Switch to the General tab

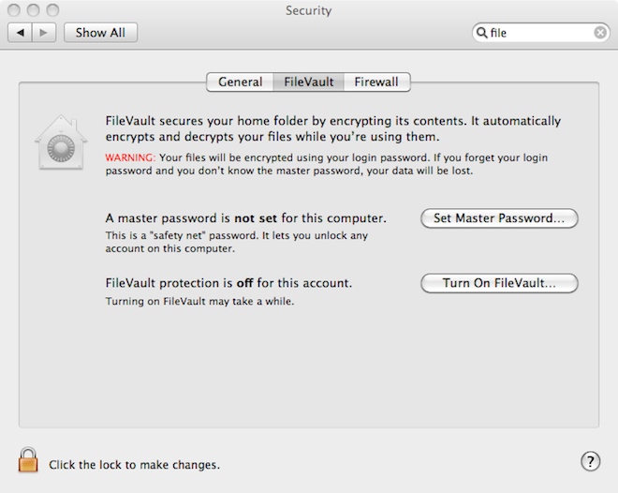point(240,82)
